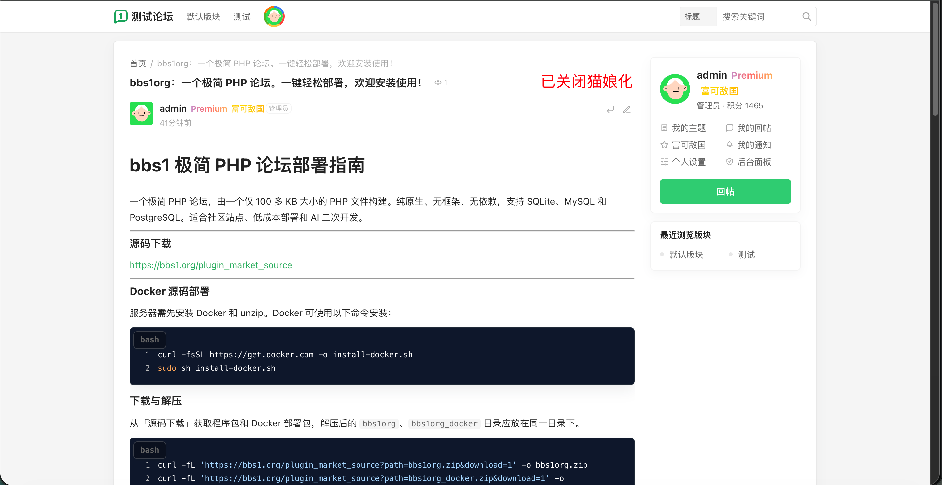Open 个人设置 settings
This screenshot has width=942, height=485.
pyautogui.click(x=683, y=162)
